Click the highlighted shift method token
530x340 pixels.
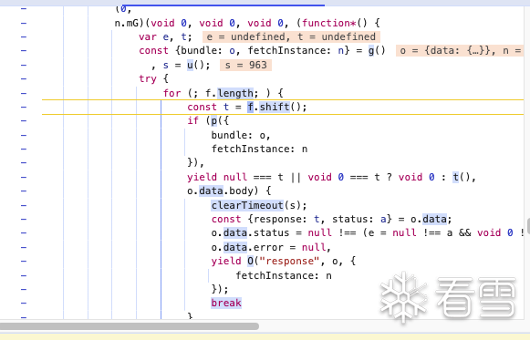point(275,107)
